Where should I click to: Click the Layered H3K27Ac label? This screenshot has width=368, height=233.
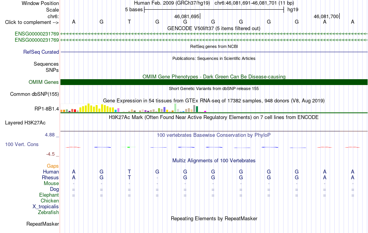[25, 123]
